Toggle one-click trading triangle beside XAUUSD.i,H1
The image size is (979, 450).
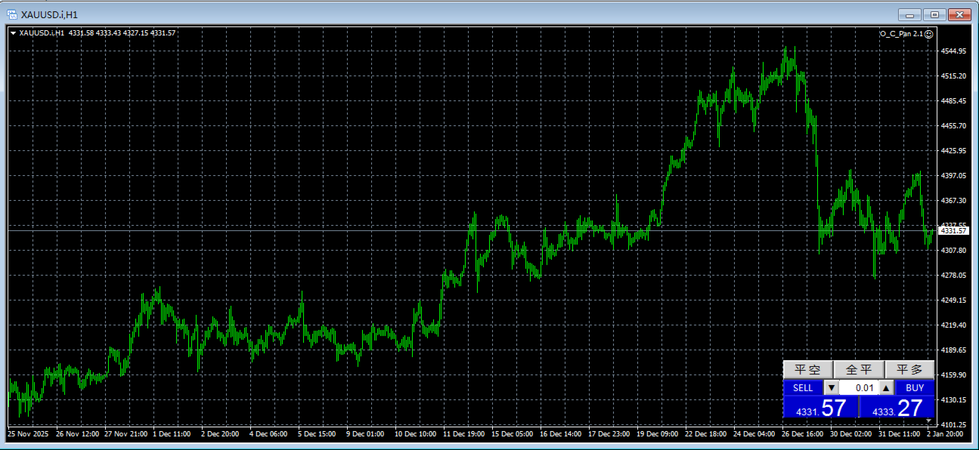pyautogui.click(x=13, y=33)
